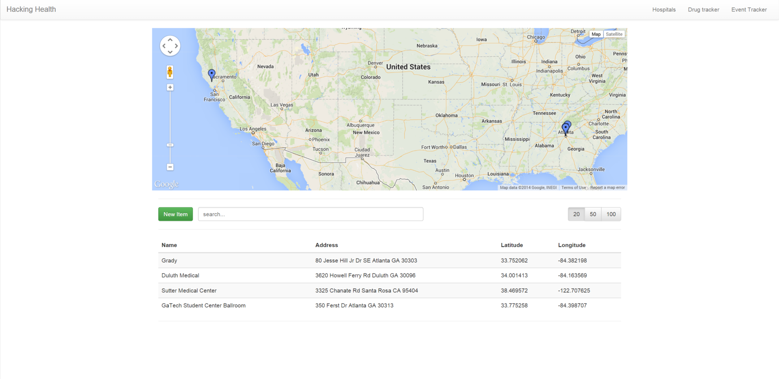
Task: Go to Hacking Health home
Action: coord(31,9)
